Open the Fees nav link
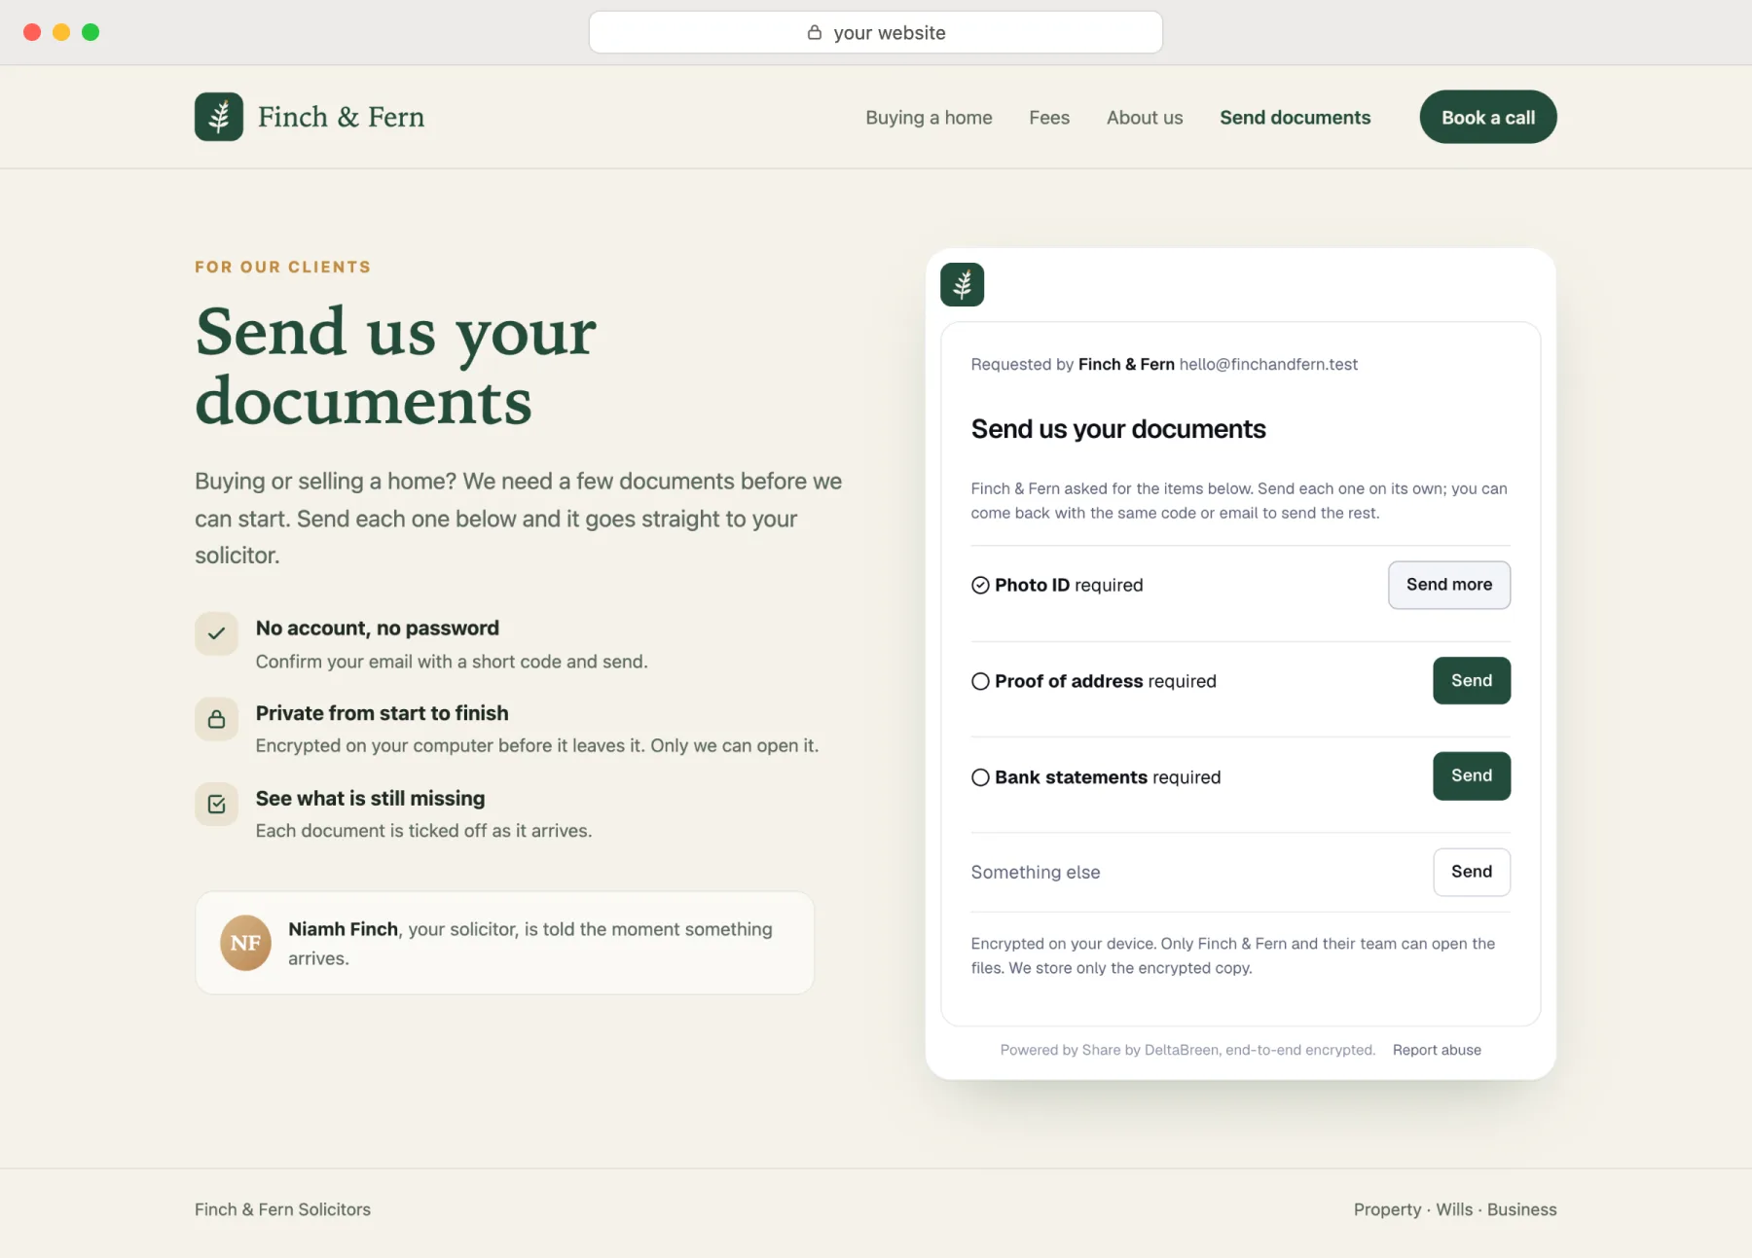The image size is (1752, 1258). tap(1049, 118)
